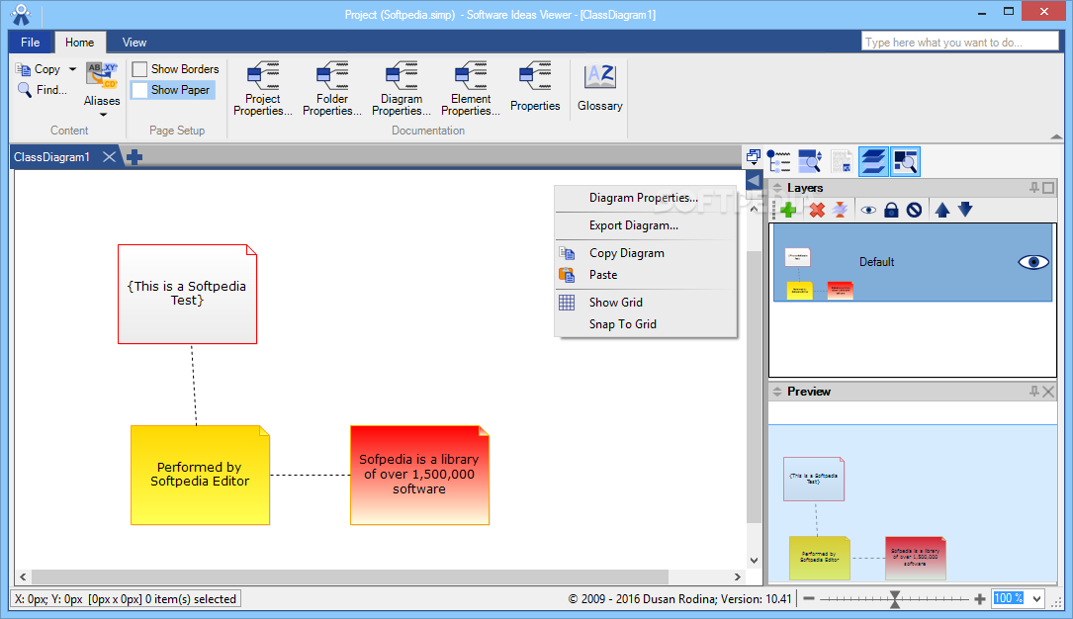The height and width of the screenshot is (619, 1073).
Task: Select the '{This is a Softpedia Test}' note
Action: point(188,294)
